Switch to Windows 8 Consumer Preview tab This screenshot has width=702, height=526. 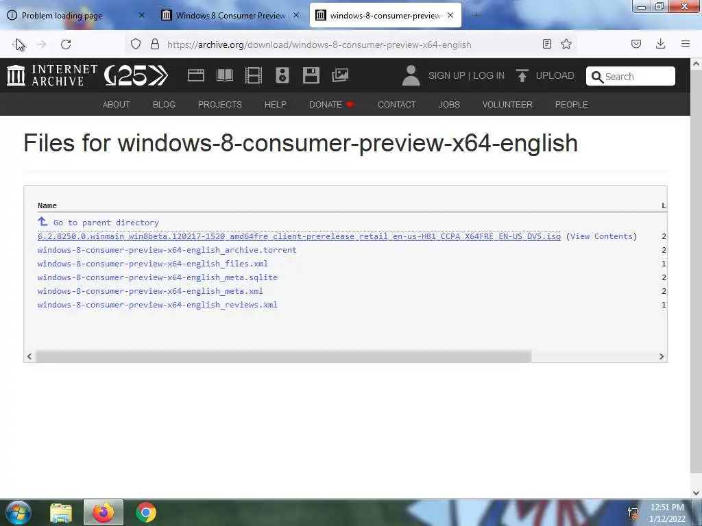[x=230, y=15]
